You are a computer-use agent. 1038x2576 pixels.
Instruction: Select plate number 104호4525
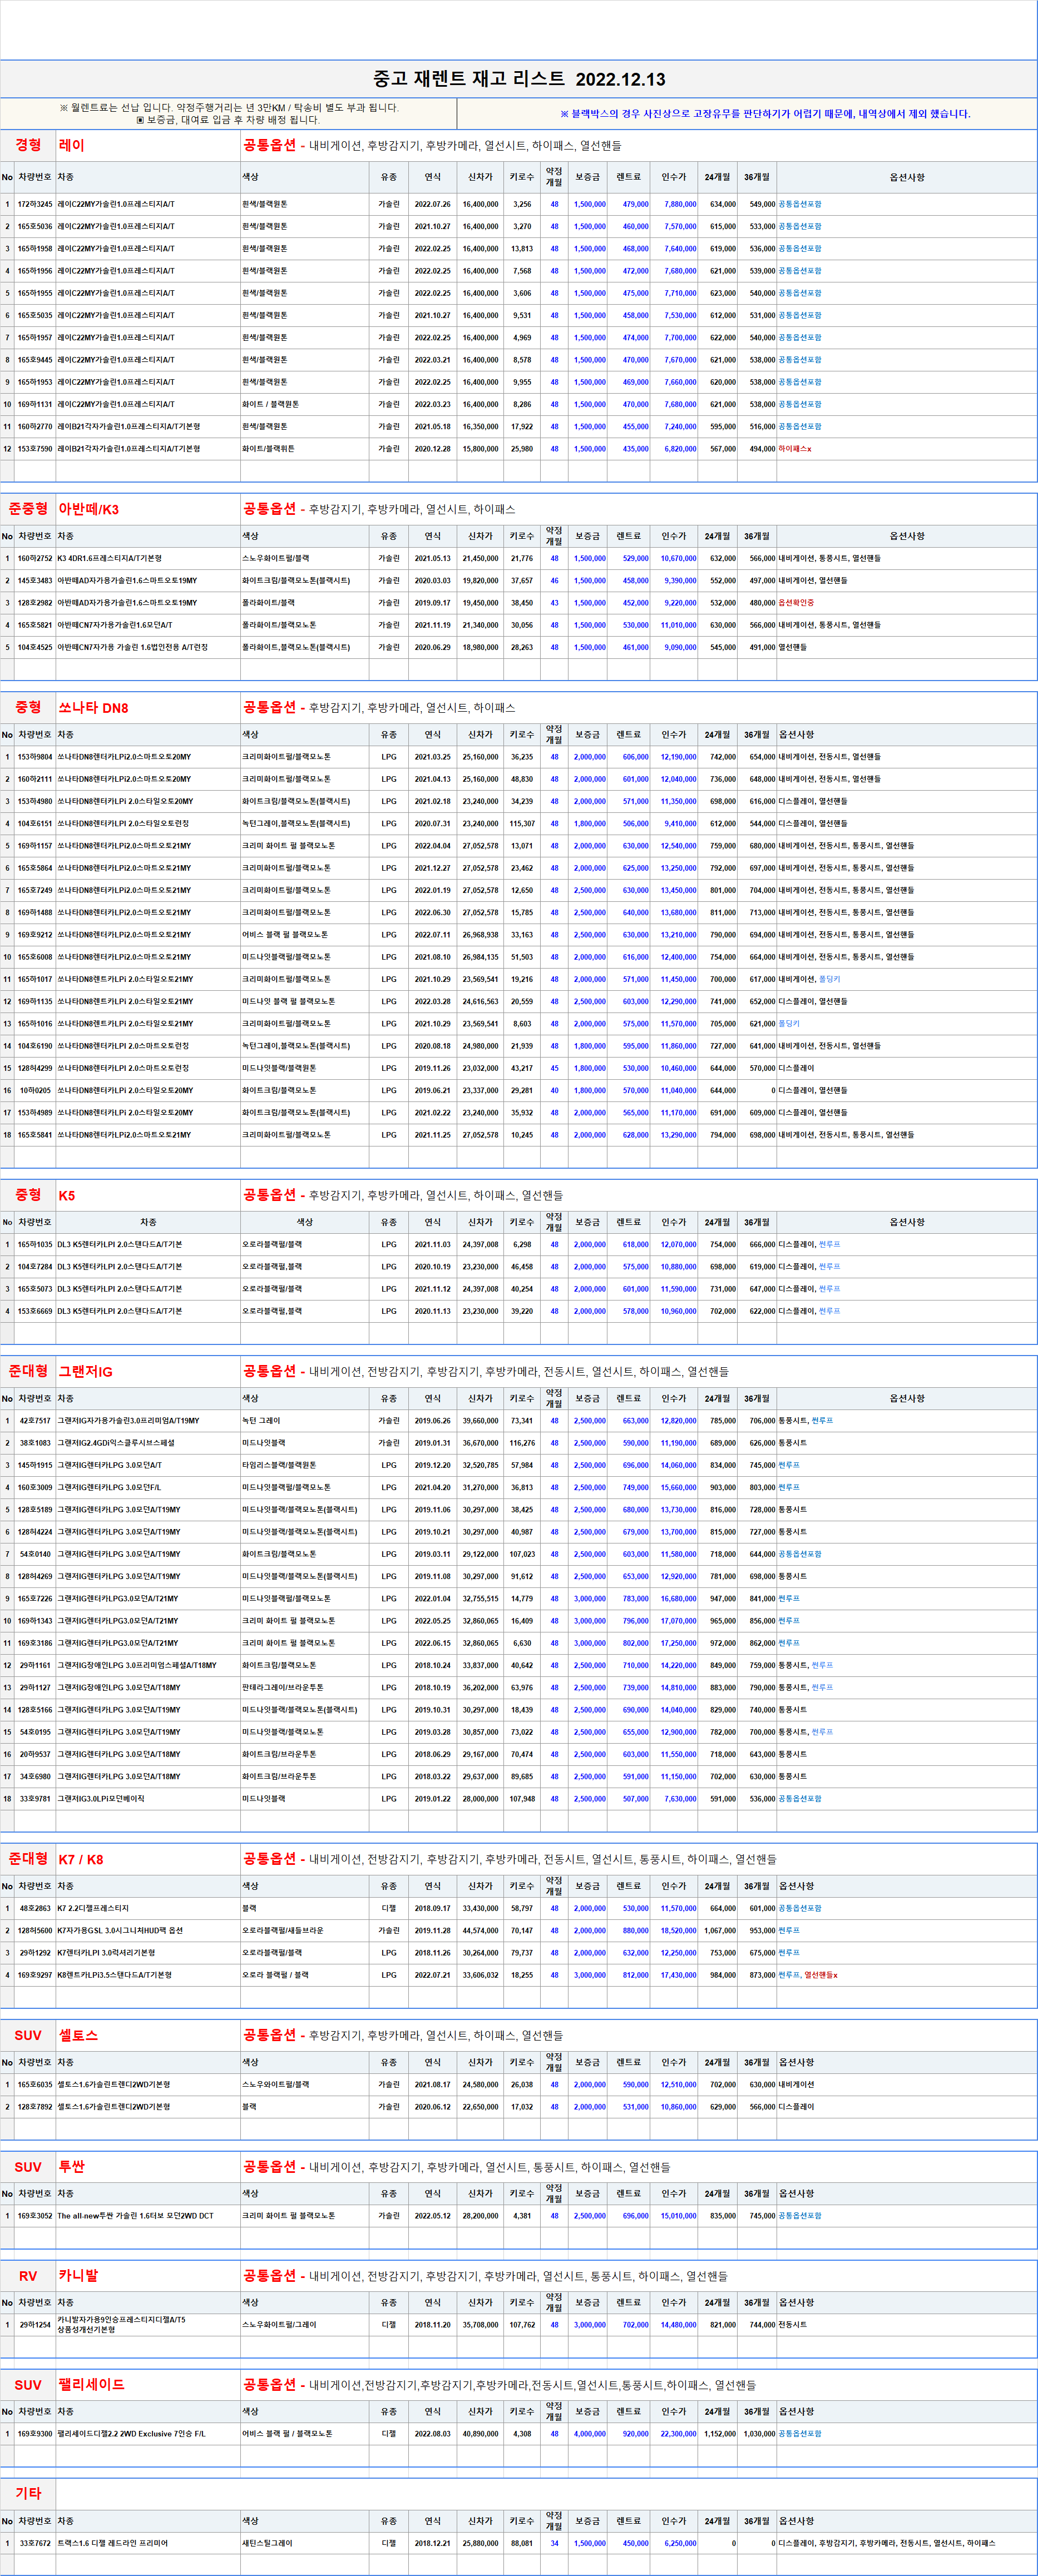pyautogui.click(x=35, y=647)
